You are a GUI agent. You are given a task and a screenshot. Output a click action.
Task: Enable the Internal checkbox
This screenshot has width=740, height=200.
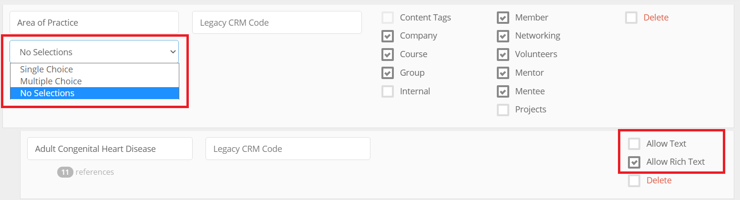coord(388,91)
